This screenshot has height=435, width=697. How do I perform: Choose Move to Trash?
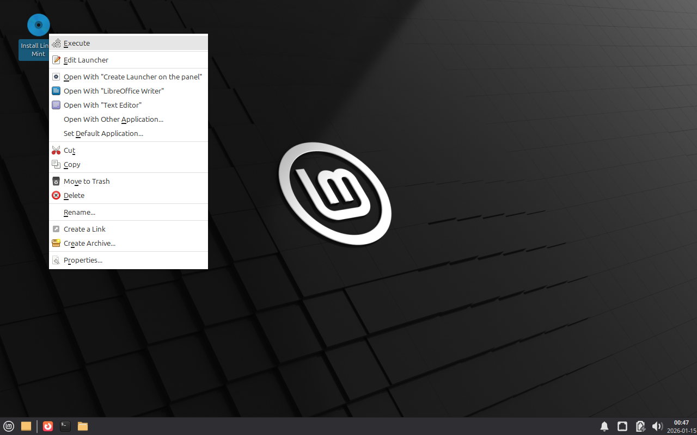tap(129, 181)
